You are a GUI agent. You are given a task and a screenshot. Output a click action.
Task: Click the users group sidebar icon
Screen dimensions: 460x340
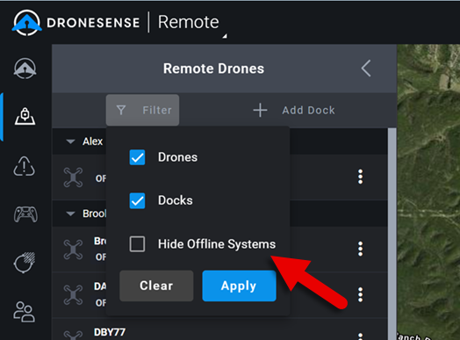(x=24, y=312)
